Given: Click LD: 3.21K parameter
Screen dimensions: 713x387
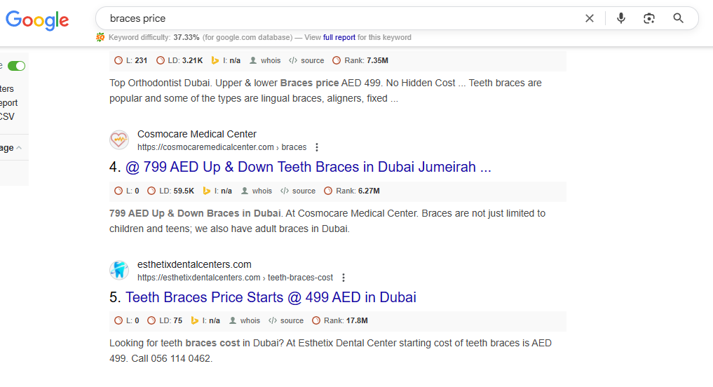Looking at the screenshot, I should pyautogui.click(x=179, y=60).
